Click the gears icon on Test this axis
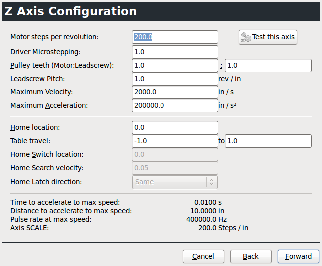Image resolution: width=322 pixels, height=266 pixels. (x=246, y=37)
